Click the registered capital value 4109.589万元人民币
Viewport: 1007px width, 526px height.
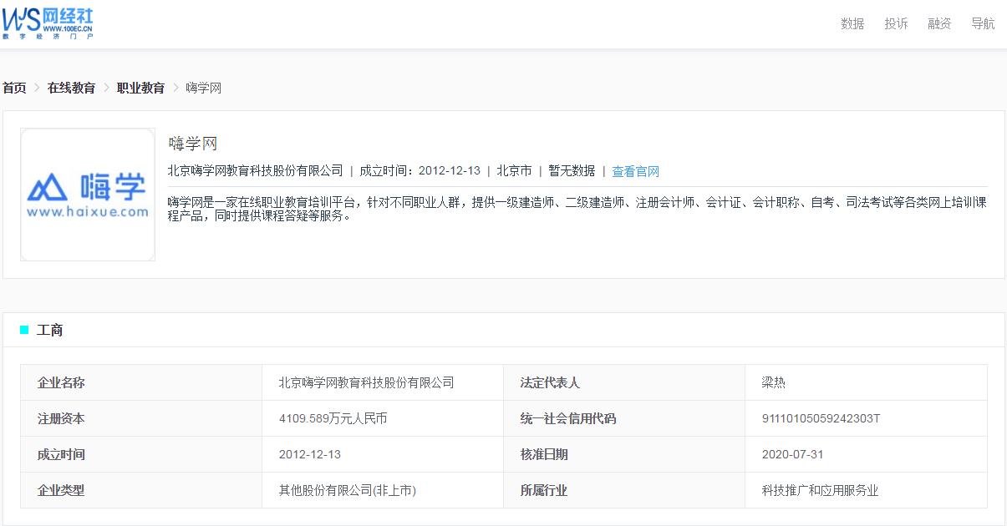point(333,418)
